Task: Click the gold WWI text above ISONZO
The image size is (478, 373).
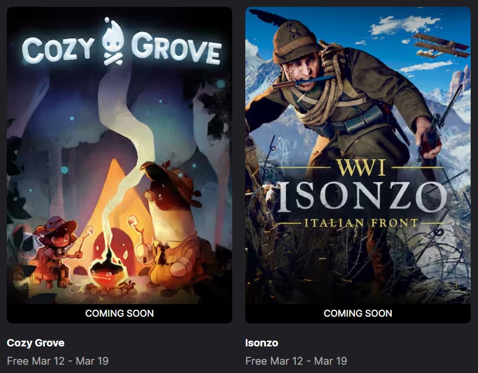Action: coord(361,167)
